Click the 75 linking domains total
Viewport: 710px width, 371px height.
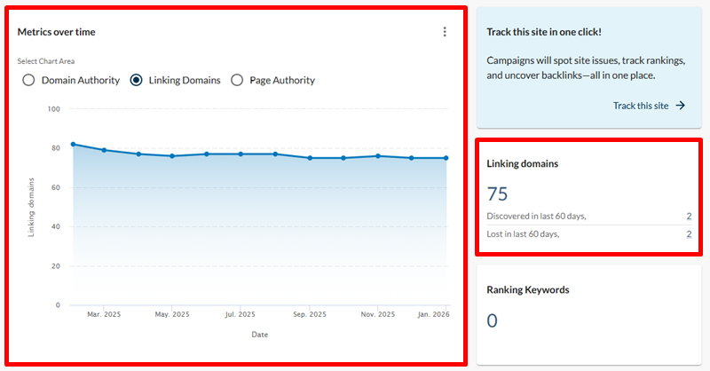tap(497, 193)
